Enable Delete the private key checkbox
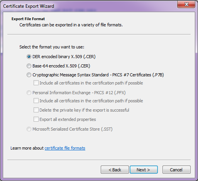This screenshot has width=198, height=181. pos(36,110)
